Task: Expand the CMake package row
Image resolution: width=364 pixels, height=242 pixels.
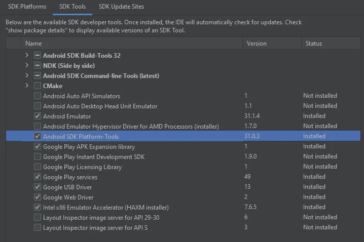Action: pos(27,86)
